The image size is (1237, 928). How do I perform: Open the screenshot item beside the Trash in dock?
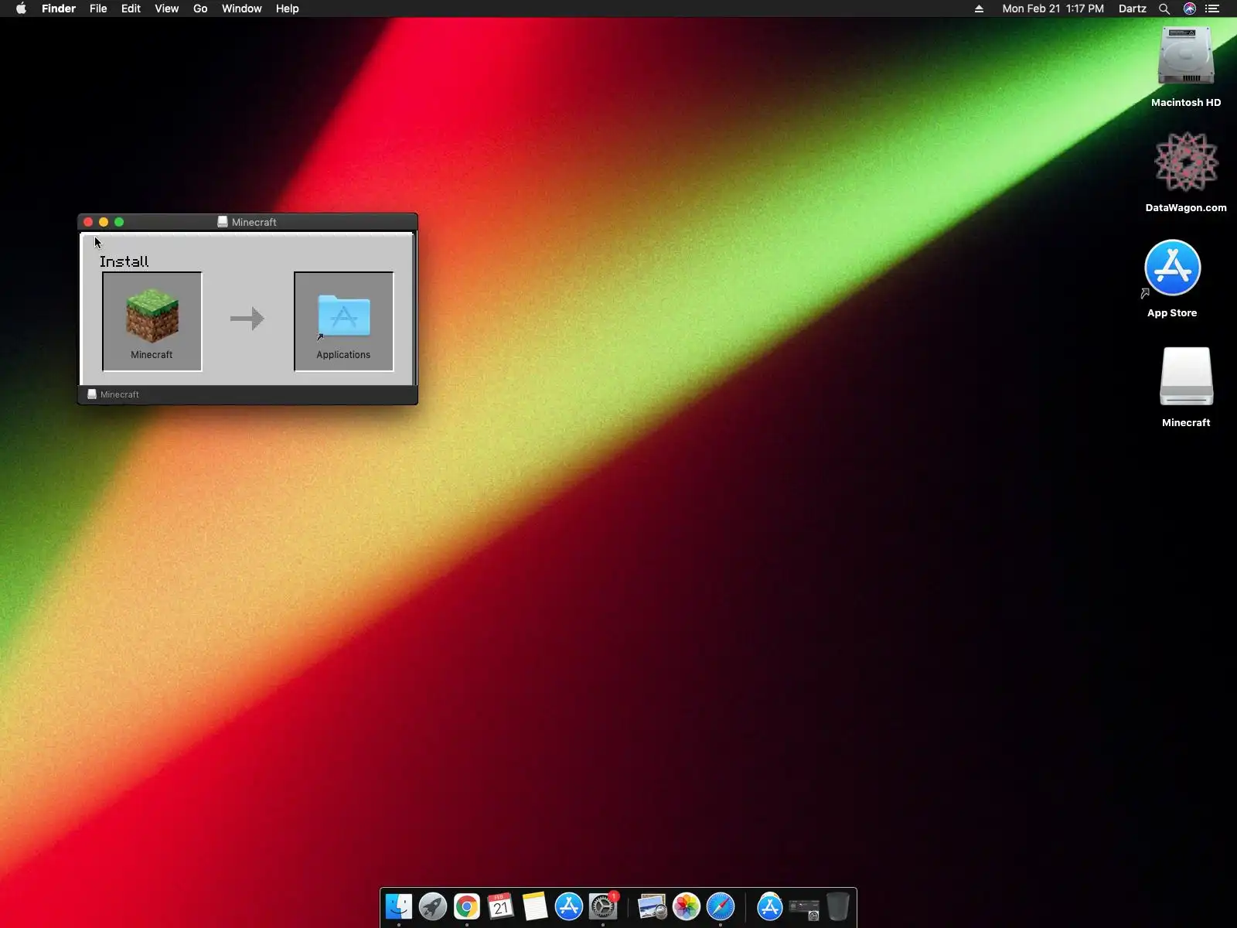coord(804,908)
